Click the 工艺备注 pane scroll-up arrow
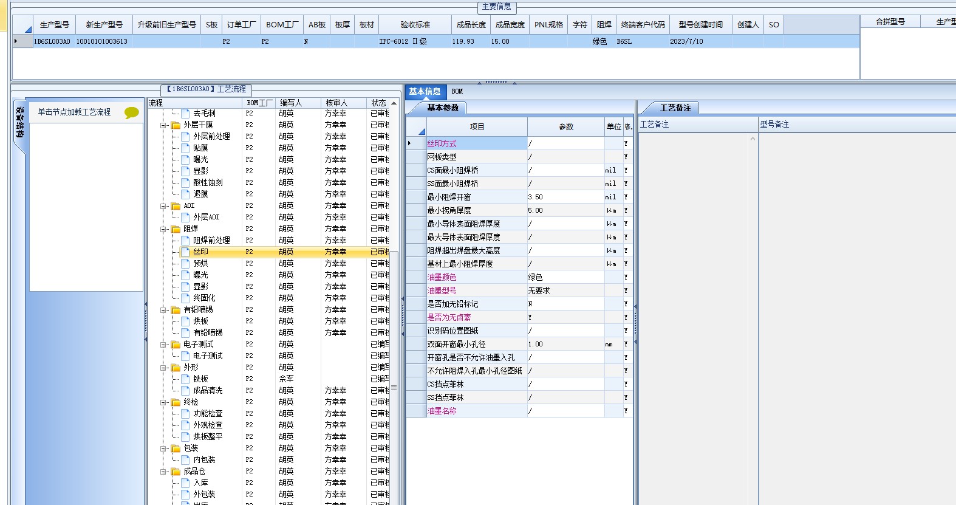 click(x=753, y=139)
